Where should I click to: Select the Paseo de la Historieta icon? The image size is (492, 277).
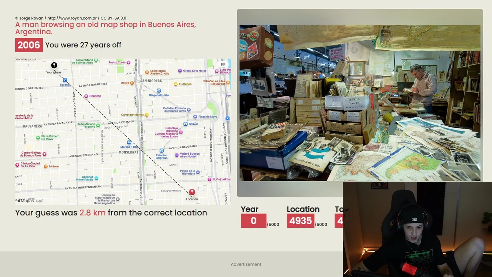click(198, 172)
